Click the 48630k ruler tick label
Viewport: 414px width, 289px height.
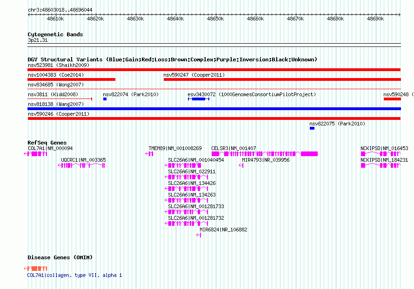pos(135,19)
